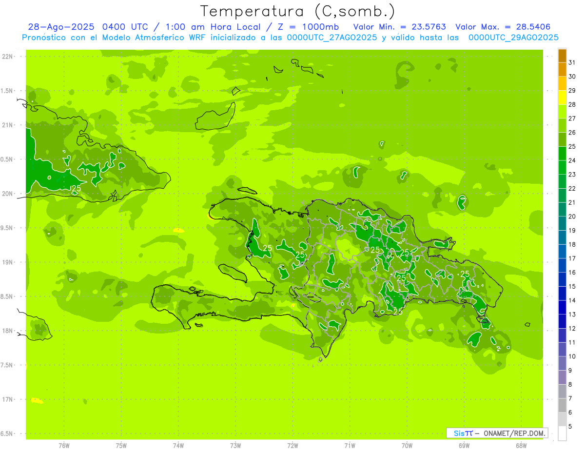This screenshot has width=585, height=452.
Task: Click the 'SisTT – ONAMET/REP.DOM.' credit label
Action: tap(497, 433)
